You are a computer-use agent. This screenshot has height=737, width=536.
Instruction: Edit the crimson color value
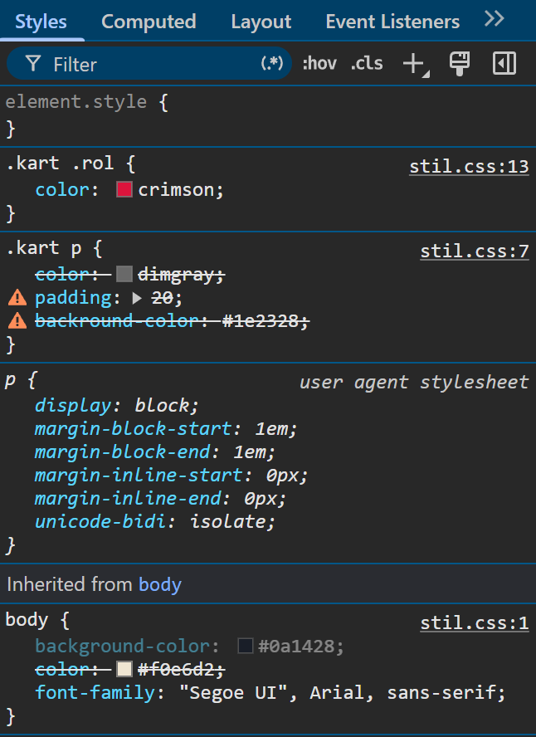(176, 190)
